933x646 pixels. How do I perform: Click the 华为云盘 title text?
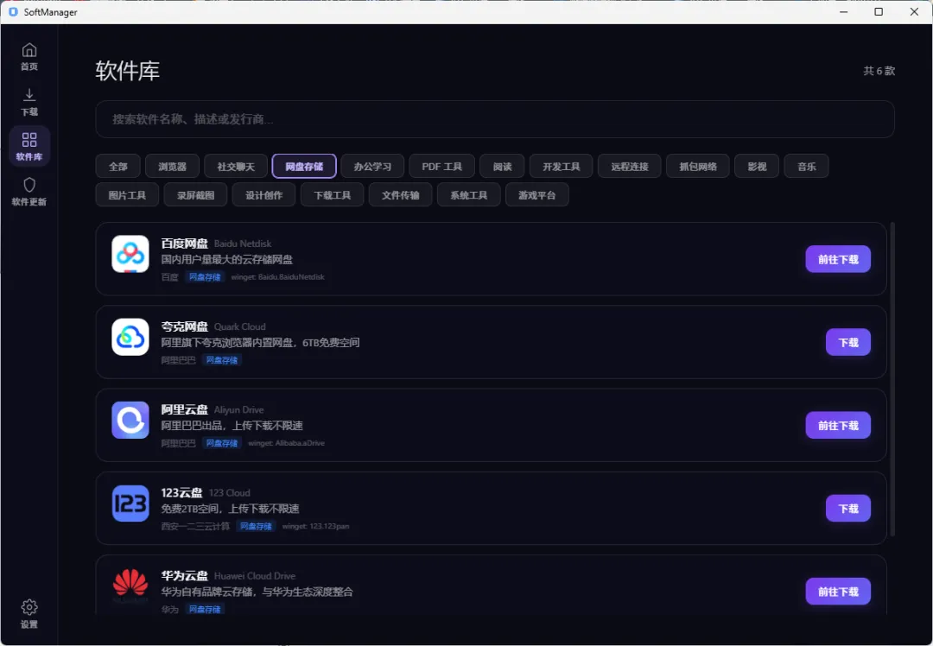[185, 576]
